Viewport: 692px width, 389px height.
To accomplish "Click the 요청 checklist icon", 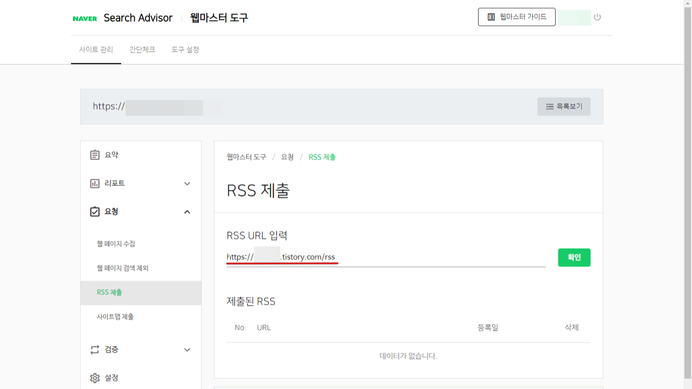I will (x=95, y=212).
